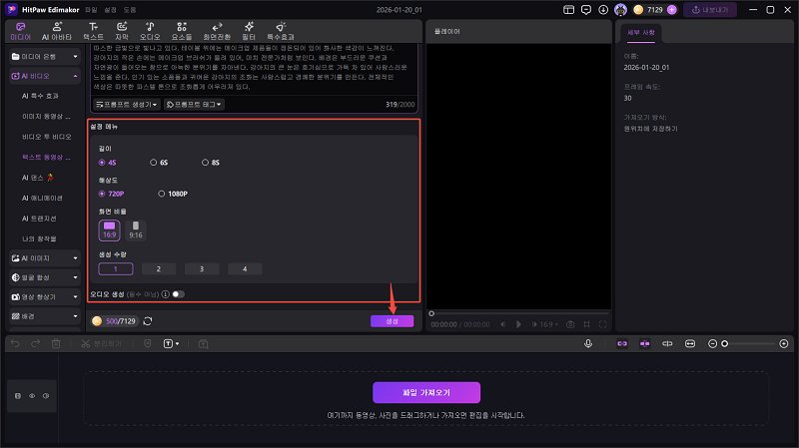Click the delete trash icon

[x=56, y=343]
